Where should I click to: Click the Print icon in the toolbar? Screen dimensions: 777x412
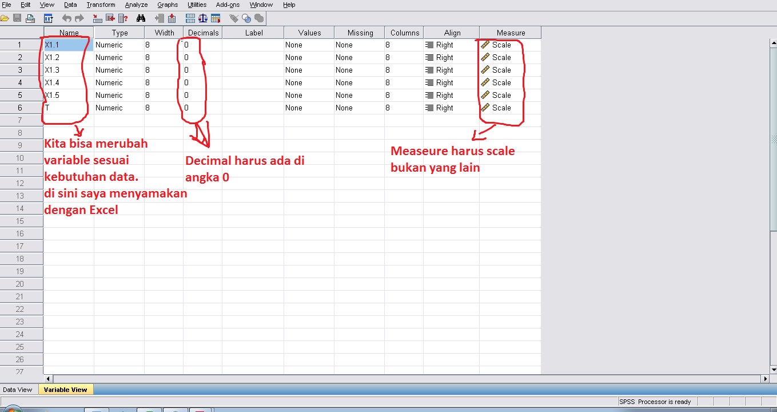[x=30, y=18]
